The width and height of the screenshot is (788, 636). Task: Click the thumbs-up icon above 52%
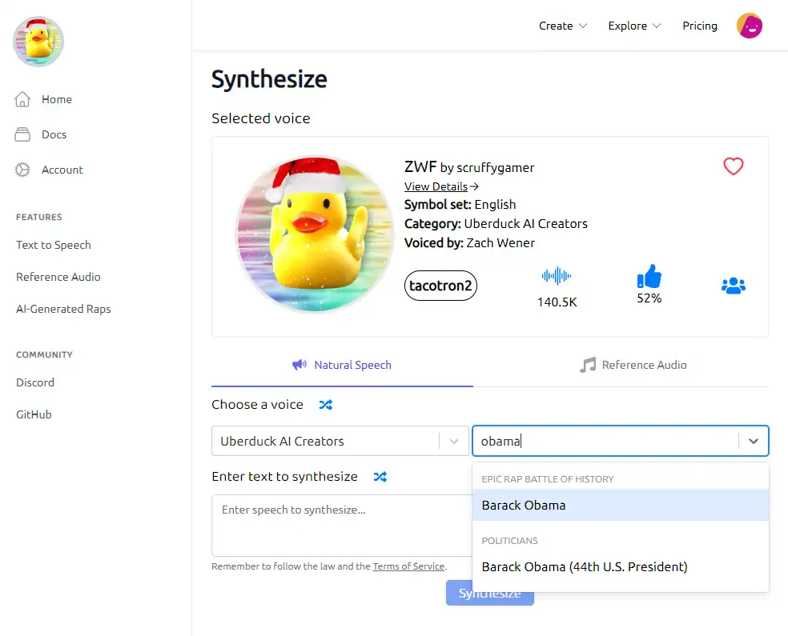649,276
